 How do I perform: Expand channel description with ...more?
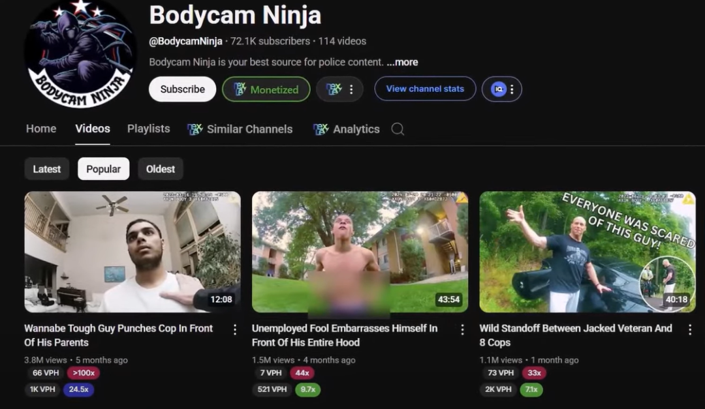click(402, 63)
